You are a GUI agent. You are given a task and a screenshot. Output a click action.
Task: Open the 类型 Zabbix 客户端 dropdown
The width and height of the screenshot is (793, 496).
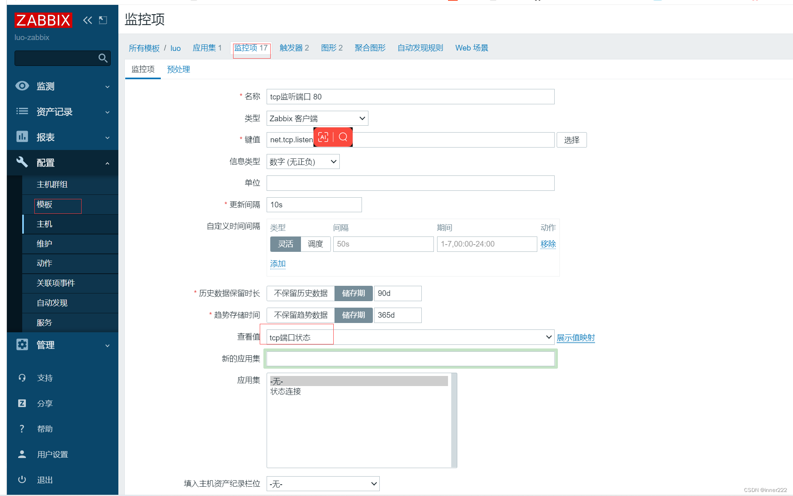pos(317,118)
